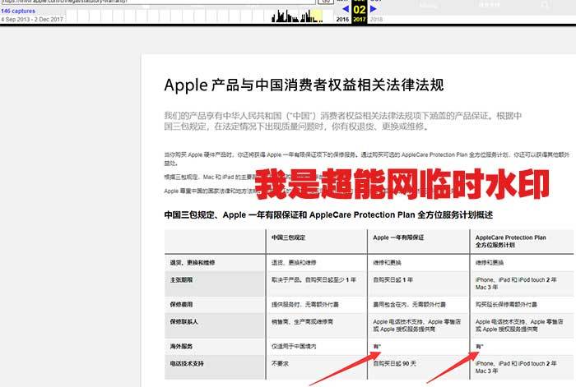576x387 pixels.
Task: Click the row label 海外服务
Action: click(181, 346)
